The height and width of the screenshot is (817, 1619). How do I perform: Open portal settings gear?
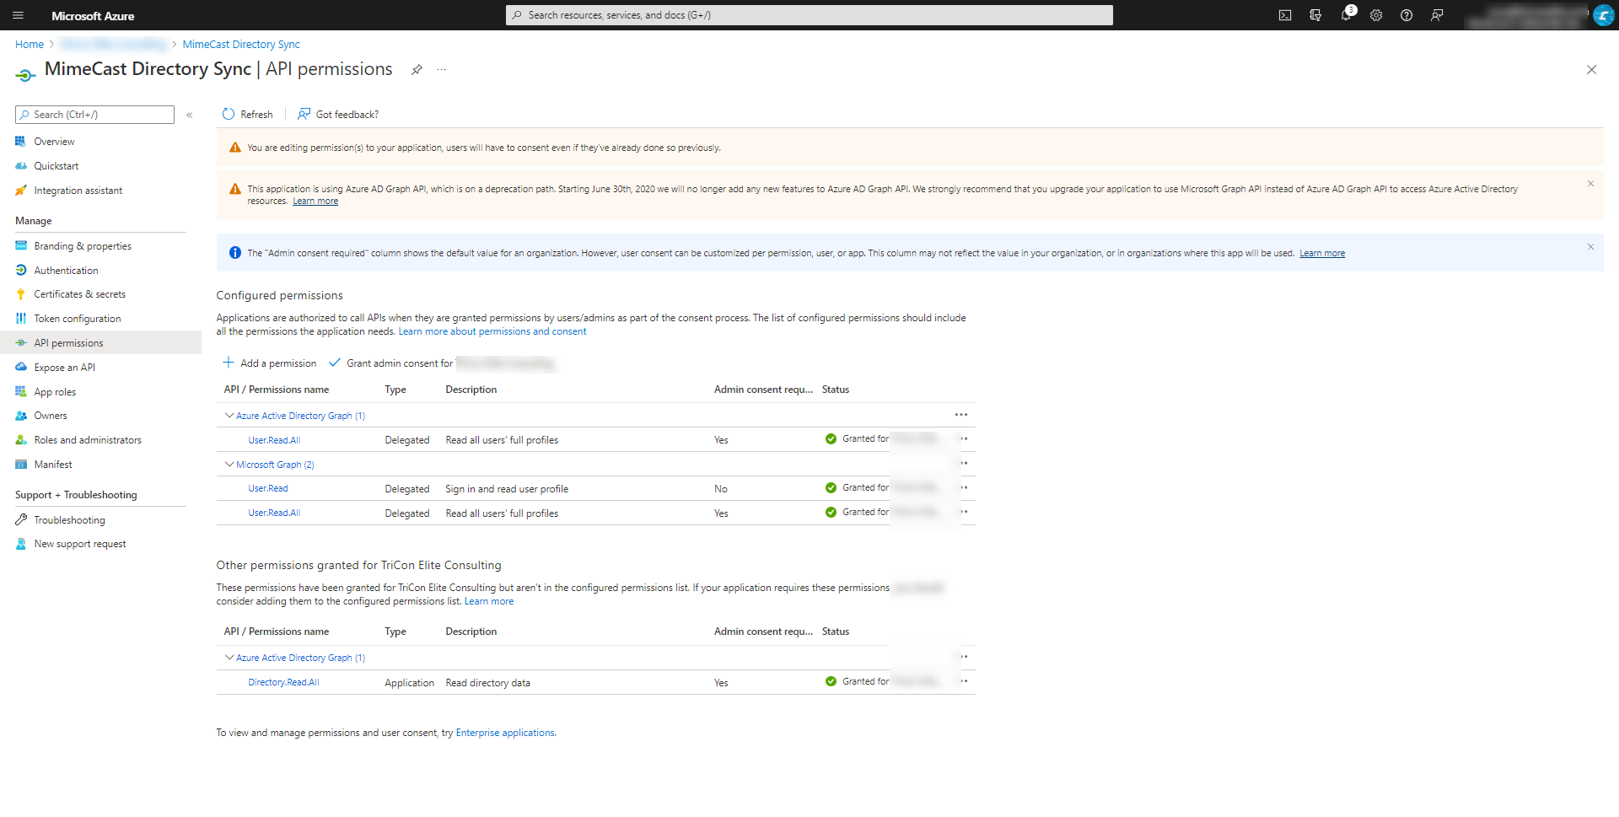click(x=1376, y=15)
